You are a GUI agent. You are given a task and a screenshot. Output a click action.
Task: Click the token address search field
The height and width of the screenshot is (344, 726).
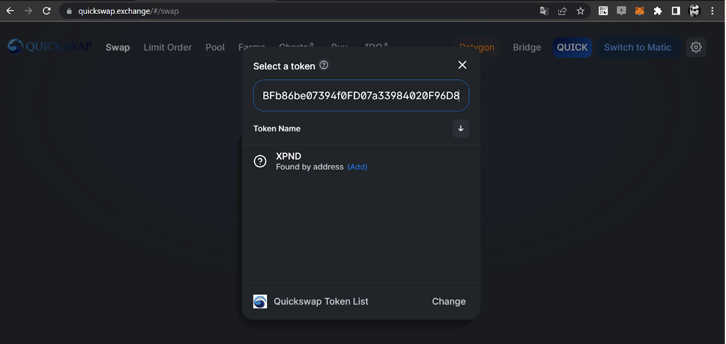click(361, 96)
